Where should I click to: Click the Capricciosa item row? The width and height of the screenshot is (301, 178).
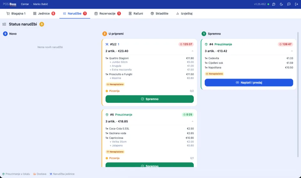(x=150, y=138)
